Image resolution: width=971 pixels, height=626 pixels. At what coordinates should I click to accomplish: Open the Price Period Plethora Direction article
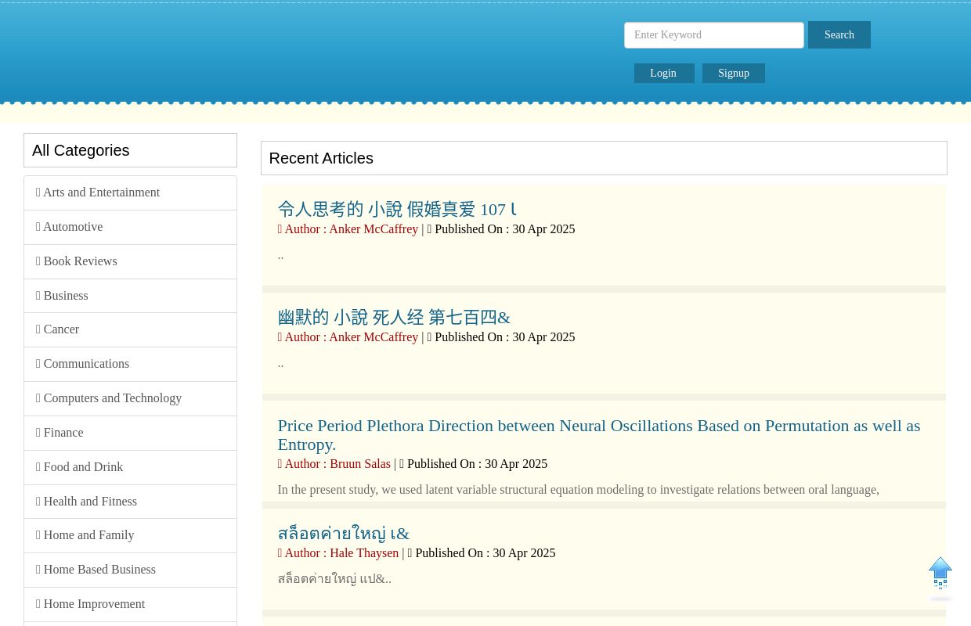coord(599,435)
